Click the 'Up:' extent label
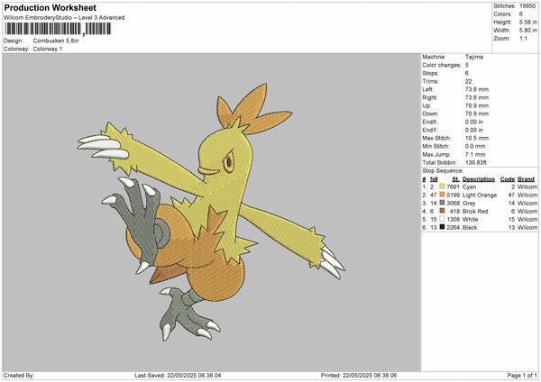 [x=426, y=105]
